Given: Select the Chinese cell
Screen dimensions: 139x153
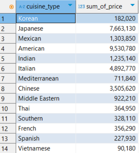Looking at the screenshot, I should [x=46, y=88].
